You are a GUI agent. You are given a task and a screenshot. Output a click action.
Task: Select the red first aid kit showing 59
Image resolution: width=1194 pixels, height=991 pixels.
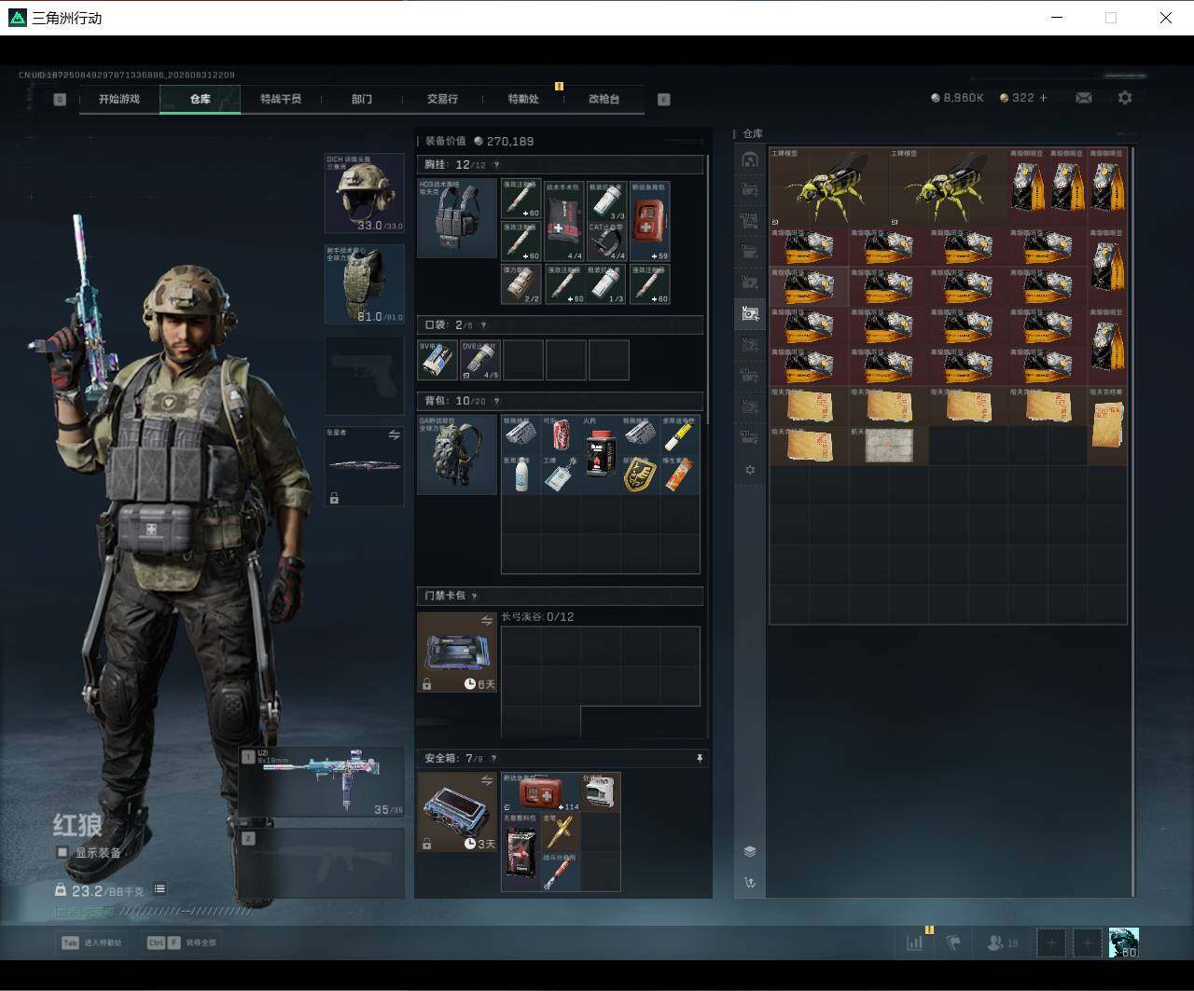(649, 221)
